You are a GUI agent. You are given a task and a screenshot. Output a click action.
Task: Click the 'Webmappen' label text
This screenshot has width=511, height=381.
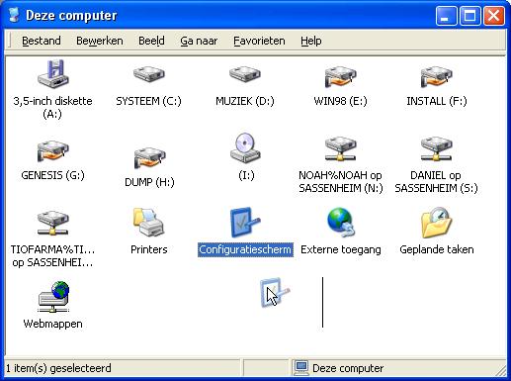52,324
